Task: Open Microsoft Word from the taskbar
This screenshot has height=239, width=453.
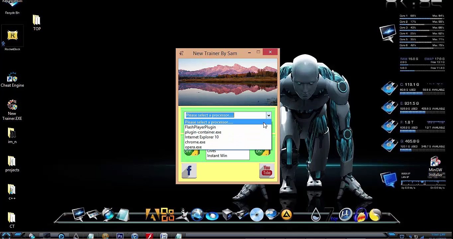Action: click(x=164, y=236)
